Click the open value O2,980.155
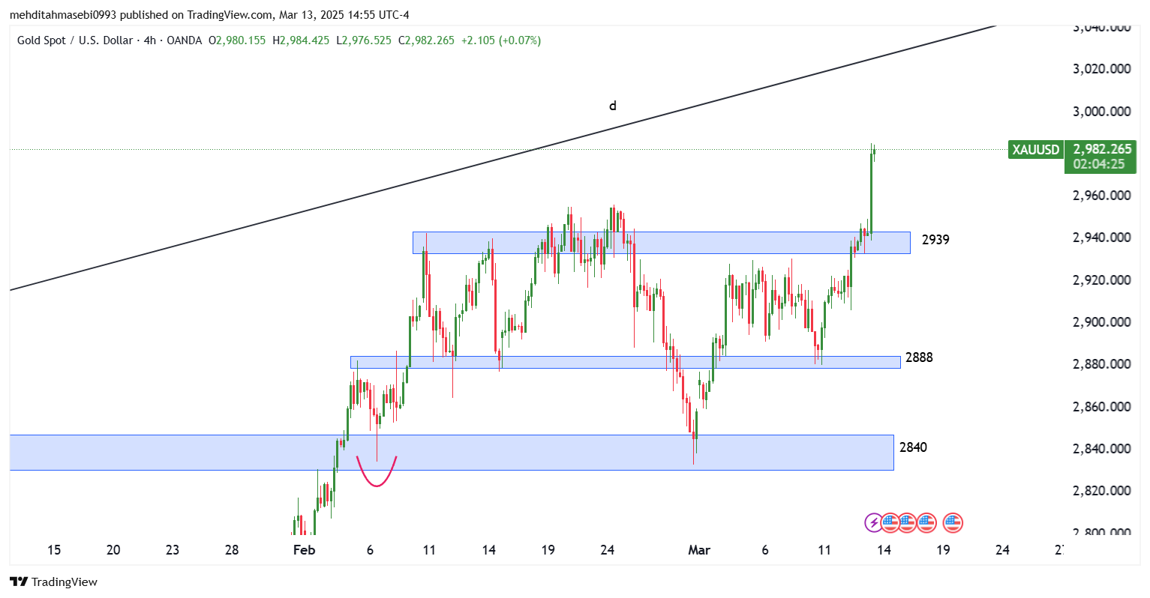 click(x=237, y=40)
